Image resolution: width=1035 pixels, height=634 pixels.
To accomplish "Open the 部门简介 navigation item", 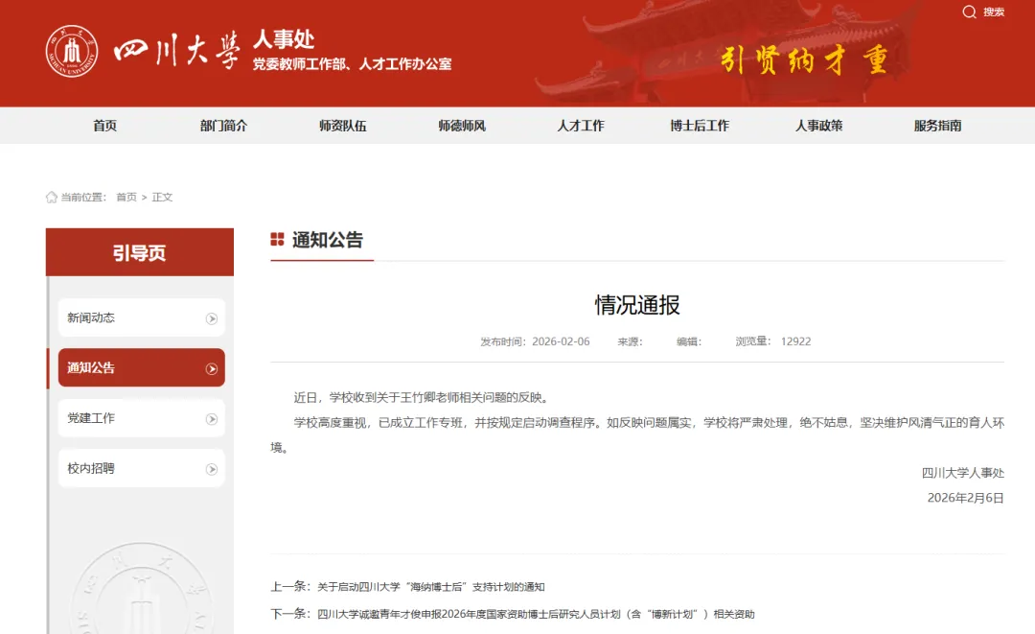I will (x=223, y=126).
